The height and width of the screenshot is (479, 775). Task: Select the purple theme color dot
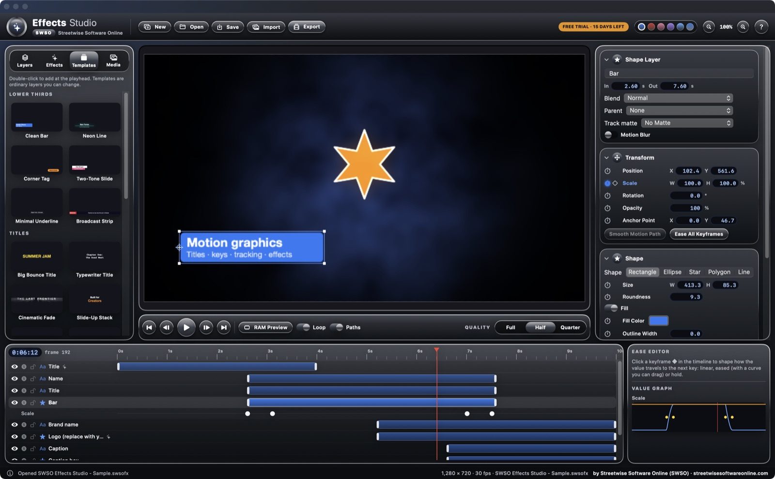click(x=670, y=27)
